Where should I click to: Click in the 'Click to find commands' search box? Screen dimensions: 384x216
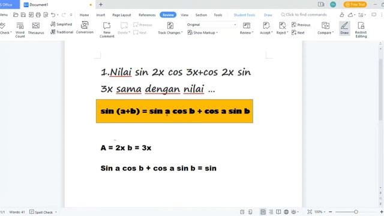tap(304, 14)
